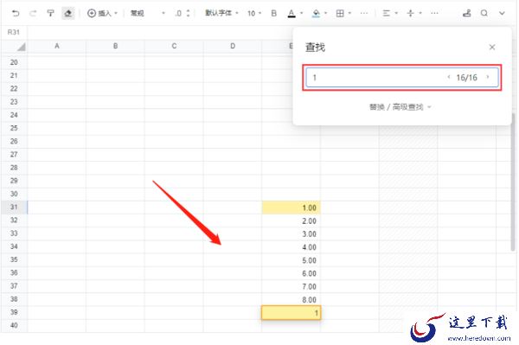Screen dimensions: 519x345
Task: Activate the format painter tool
Action: [x=50, y=13]
